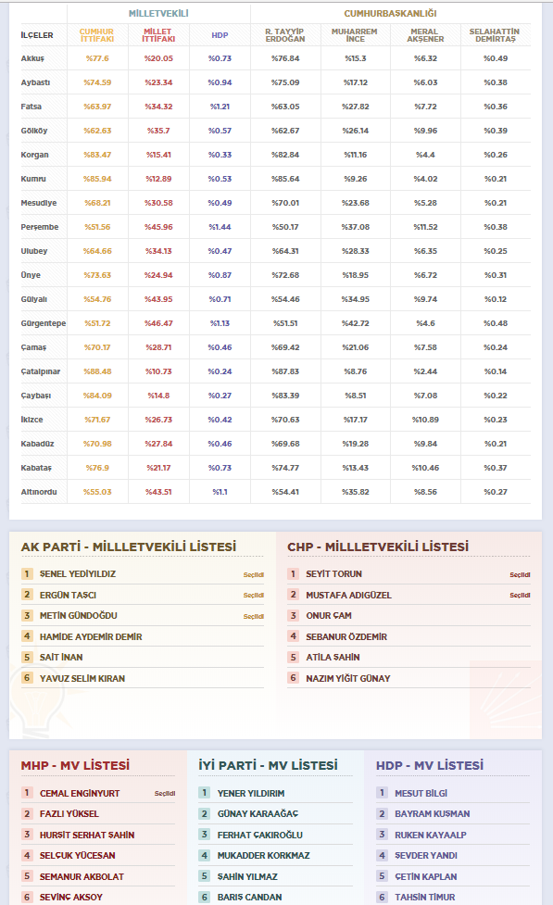Select the İLÇELER column header
The width and height of the screenshot is (553, 905).
pyautogui.click(x=37, y=35)
